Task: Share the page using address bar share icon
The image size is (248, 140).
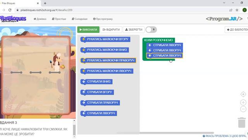Action: tap(231, 10)
